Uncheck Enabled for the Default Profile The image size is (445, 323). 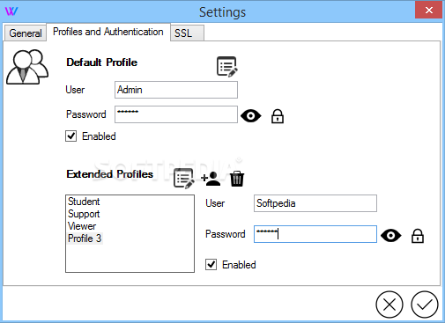70,136
